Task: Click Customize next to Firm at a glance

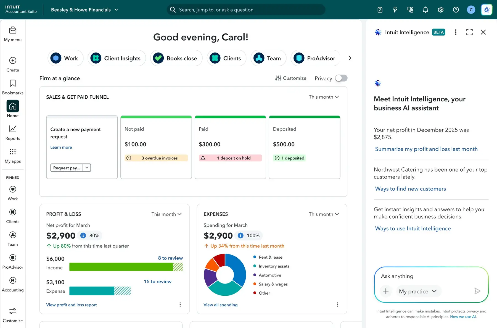Action: tap(291, 78)
